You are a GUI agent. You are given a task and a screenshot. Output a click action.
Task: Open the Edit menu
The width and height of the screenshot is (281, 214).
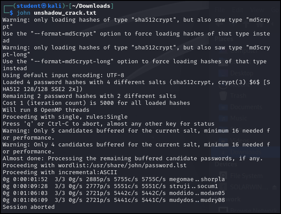(238, 10)
